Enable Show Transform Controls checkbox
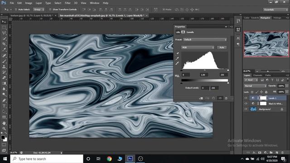This screenshot has width=290, height=163. 50,10
